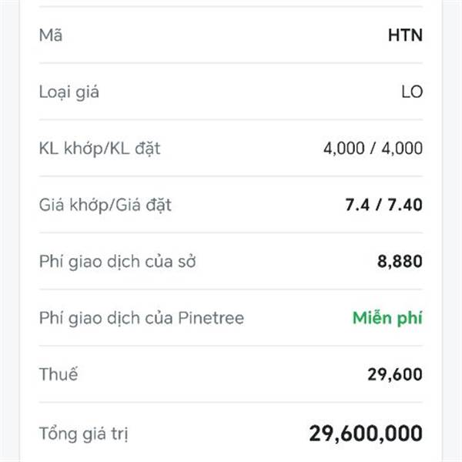
Task: Tap the green 'Miễn phí' text
Action: (387, 318)
